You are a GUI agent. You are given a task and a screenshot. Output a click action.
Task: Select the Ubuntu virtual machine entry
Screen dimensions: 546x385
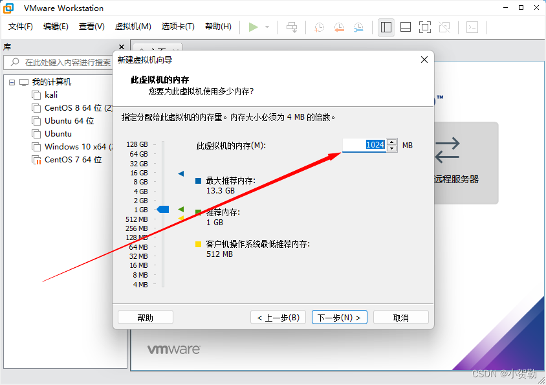(x=58, y=133)
